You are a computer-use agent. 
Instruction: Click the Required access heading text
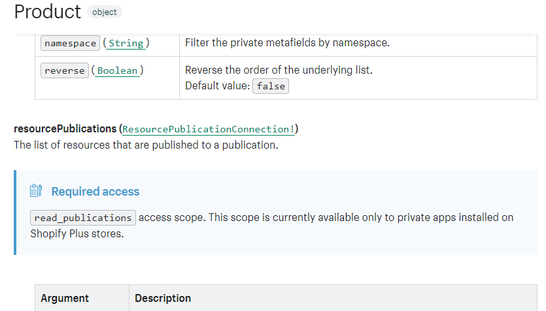point(95,191)
